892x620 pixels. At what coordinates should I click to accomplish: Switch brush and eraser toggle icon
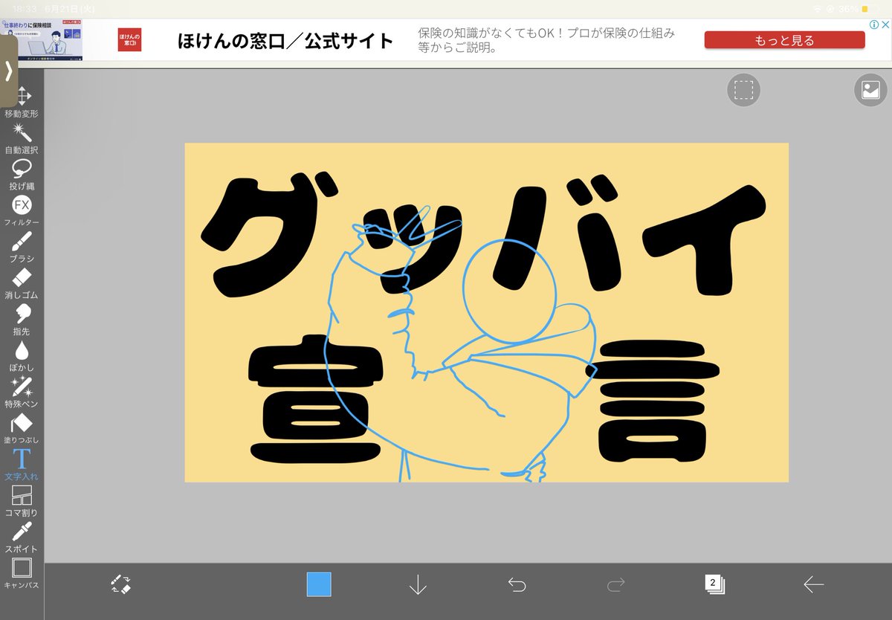[x=121, y=584]
